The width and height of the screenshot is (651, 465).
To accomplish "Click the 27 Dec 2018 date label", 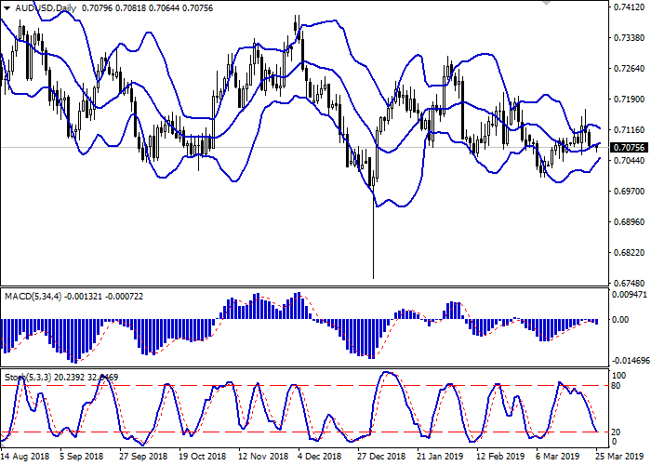I will [381, 457].
